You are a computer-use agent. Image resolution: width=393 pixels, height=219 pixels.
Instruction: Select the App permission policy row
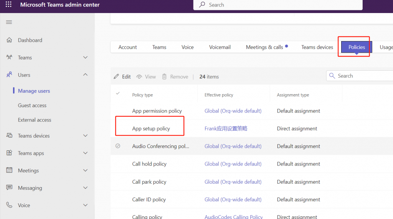click(x=252, y=111)
